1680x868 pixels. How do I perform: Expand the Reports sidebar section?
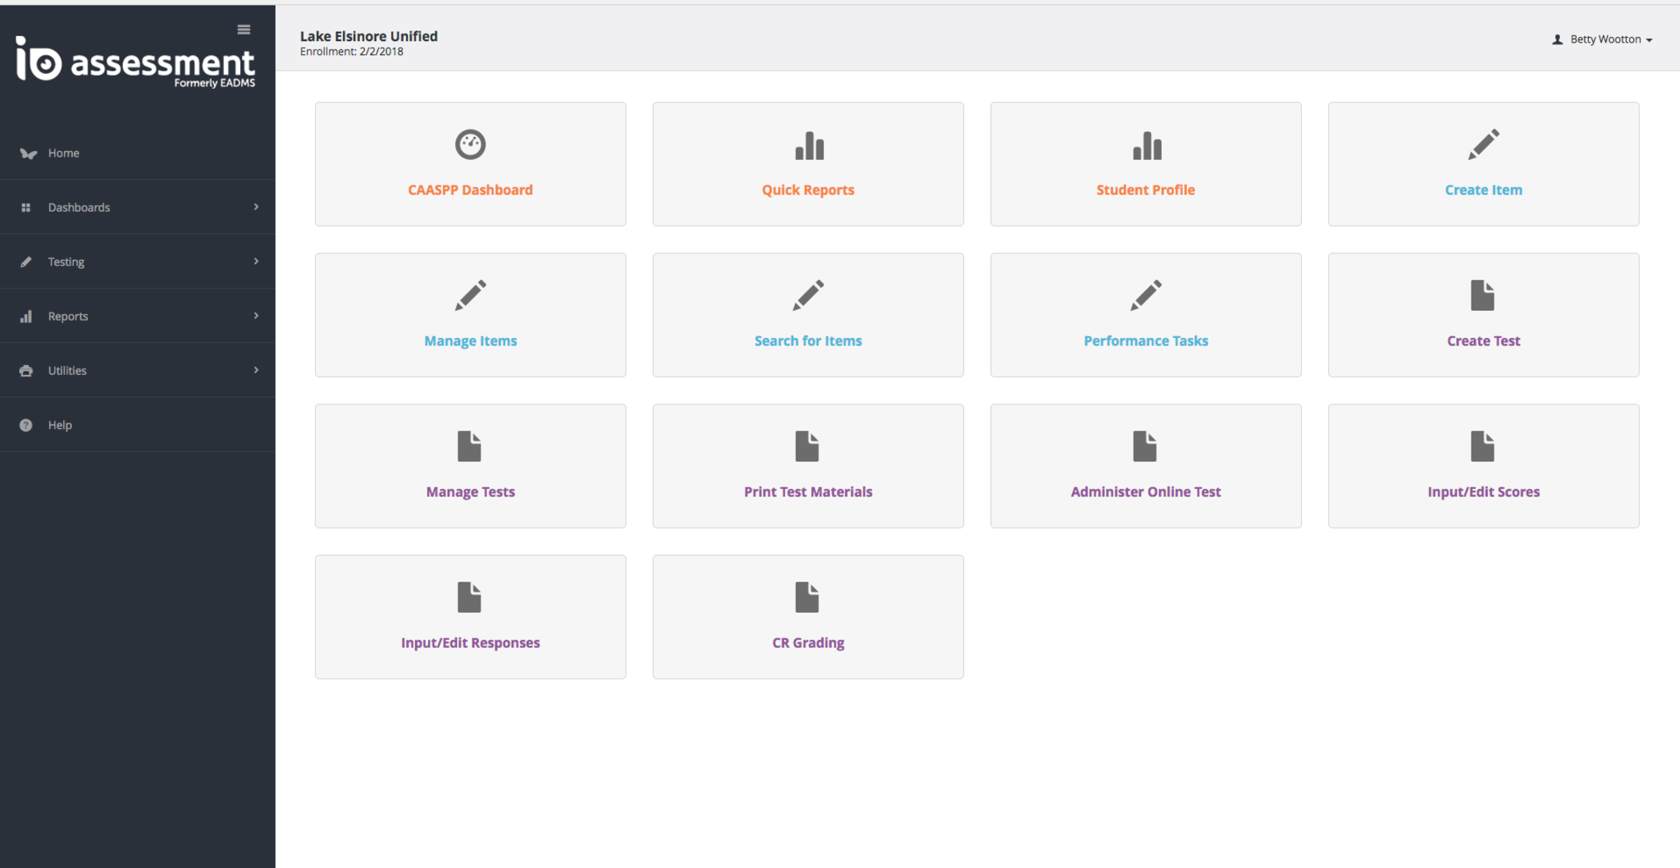(137, 316)
